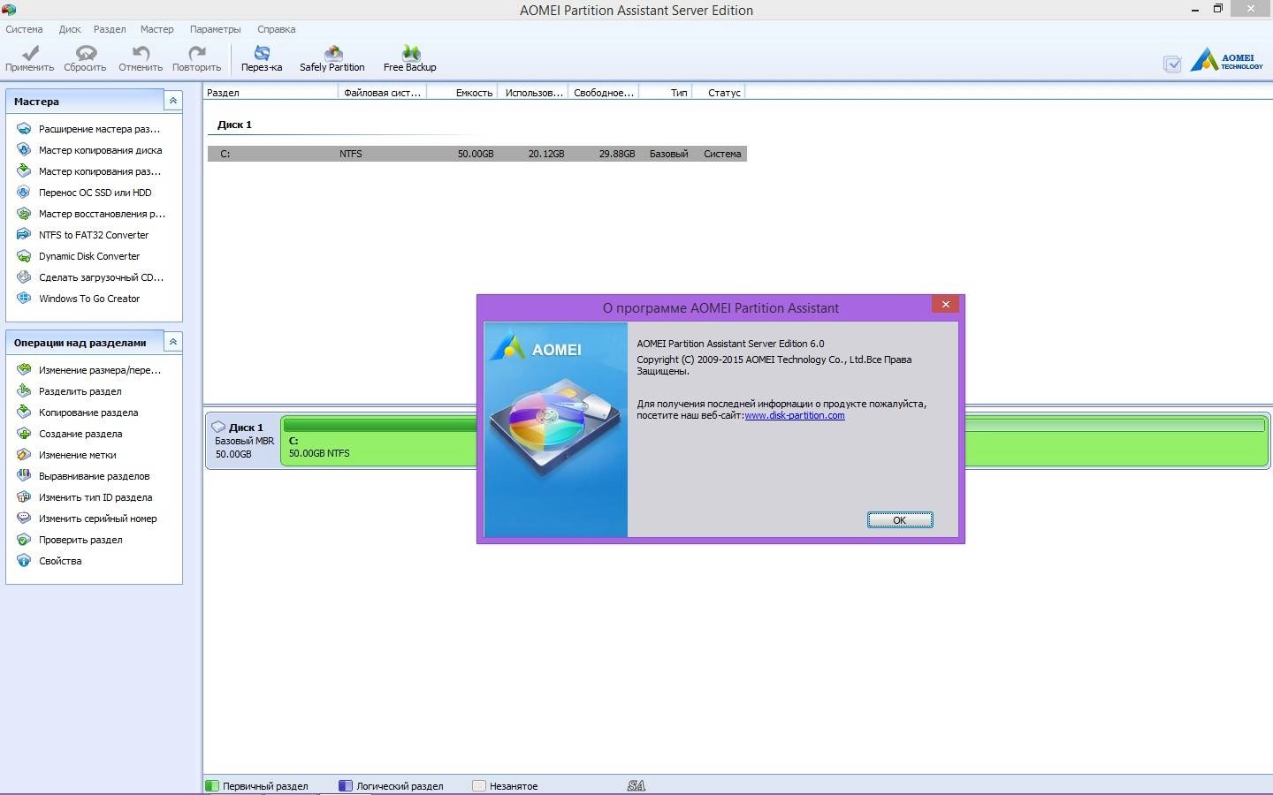1273x795 pixels.
Task: Click the checkmark icon beside the AOMEI logo
Action: (x=1172, y=64)
